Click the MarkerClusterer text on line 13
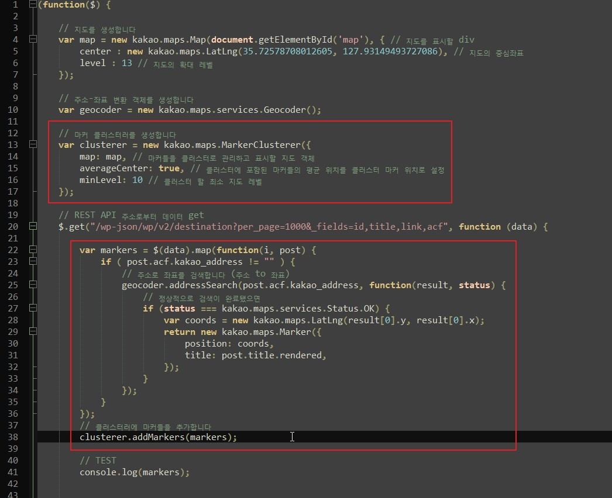This screenshot has height=498, width=612. pos(261,145)
